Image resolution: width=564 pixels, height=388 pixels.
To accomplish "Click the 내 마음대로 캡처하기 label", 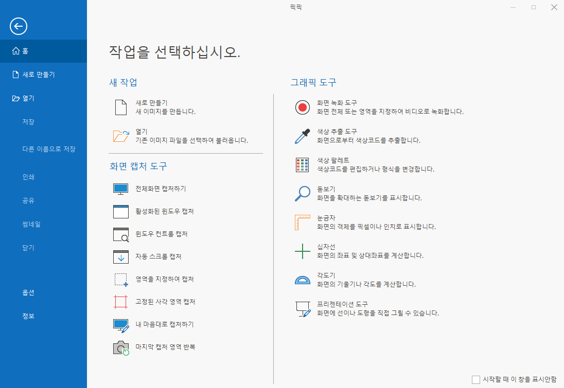I will (165, 324).
